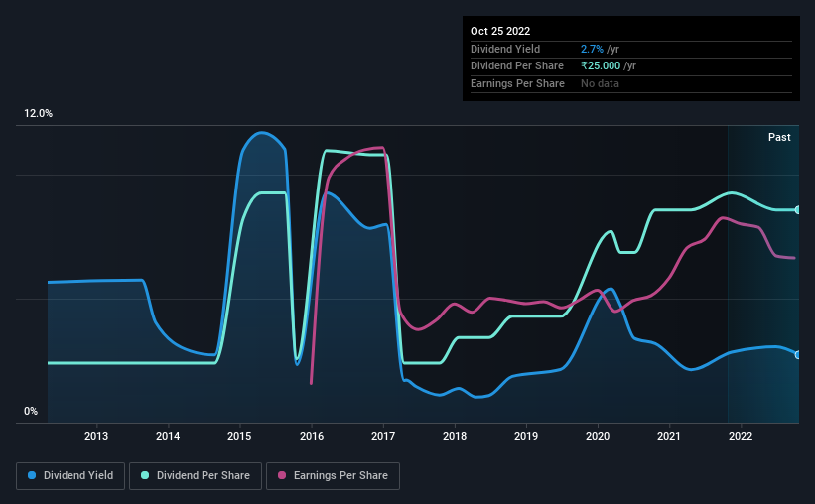Click the 2015 x-axis label
The height and width of the screenshot is (504, 815).
tap(239, 436)
